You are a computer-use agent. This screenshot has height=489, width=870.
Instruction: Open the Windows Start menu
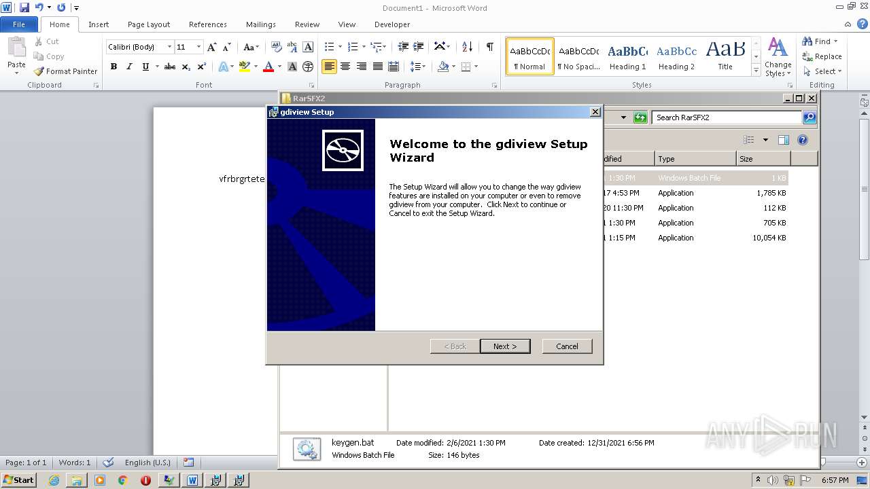click(19, 480)
